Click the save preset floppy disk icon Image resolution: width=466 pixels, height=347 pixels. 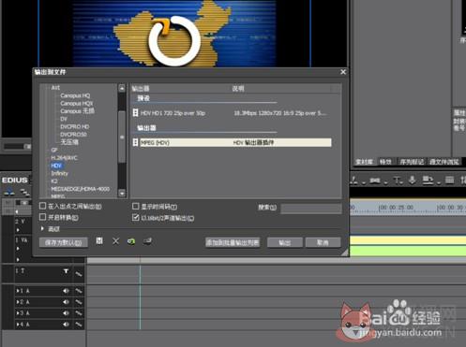[x=99, y=240]
